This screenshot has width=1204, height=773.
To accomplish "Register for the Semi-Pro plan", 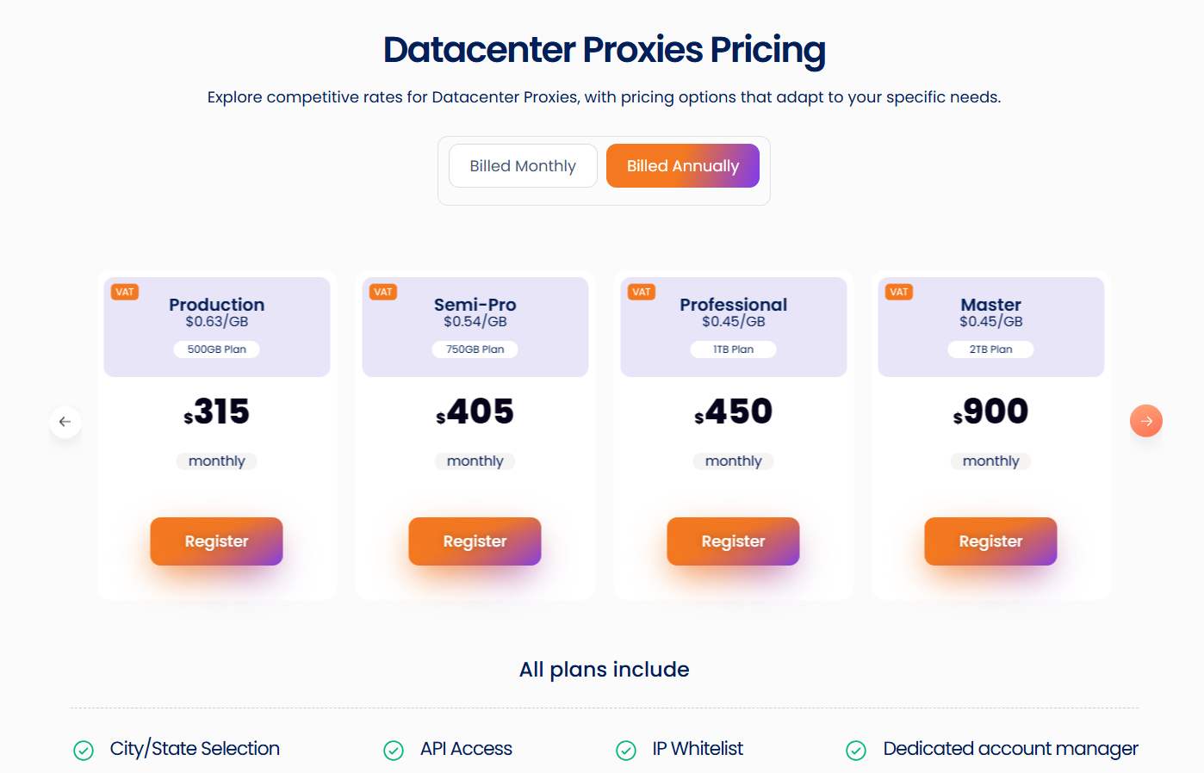I will pos(475,541).
